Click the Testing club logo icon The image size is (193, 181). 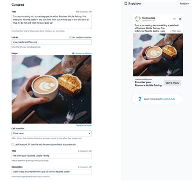pos(138,19)
